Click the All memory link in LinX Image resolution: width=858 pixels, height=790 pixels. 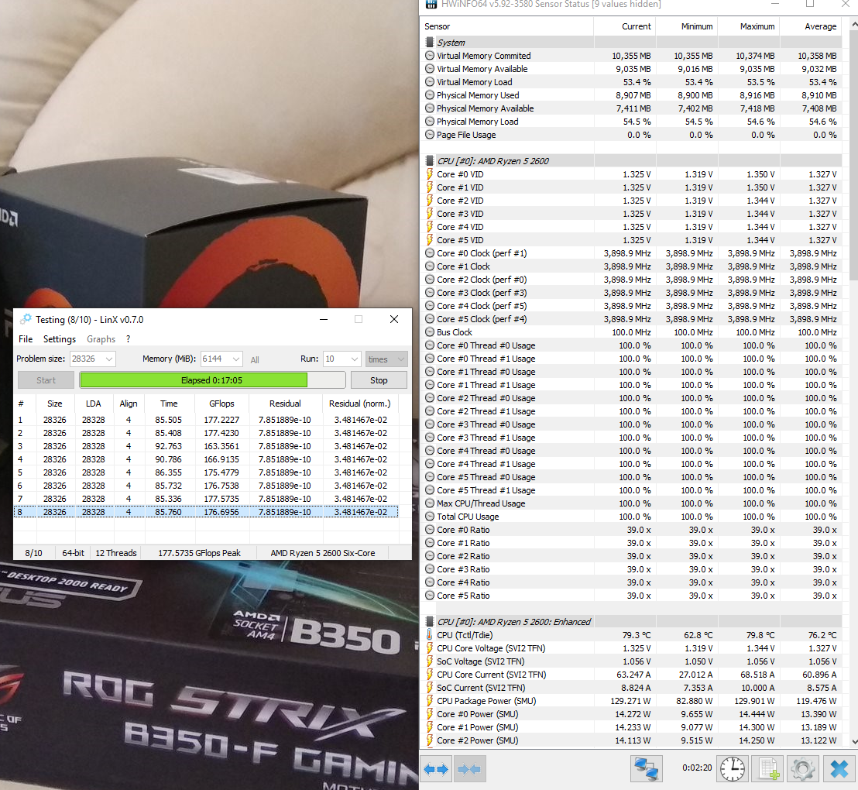click(x=255, y=359)
